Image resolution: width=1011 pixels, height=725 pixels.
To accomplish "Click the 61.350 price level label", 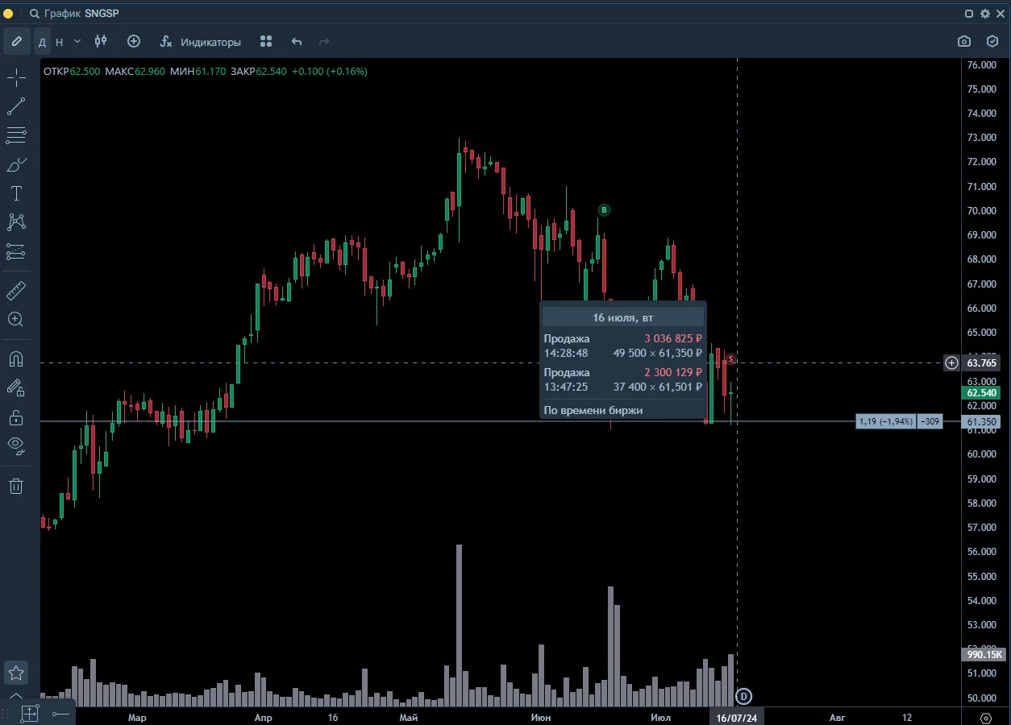I will (982, 421).
